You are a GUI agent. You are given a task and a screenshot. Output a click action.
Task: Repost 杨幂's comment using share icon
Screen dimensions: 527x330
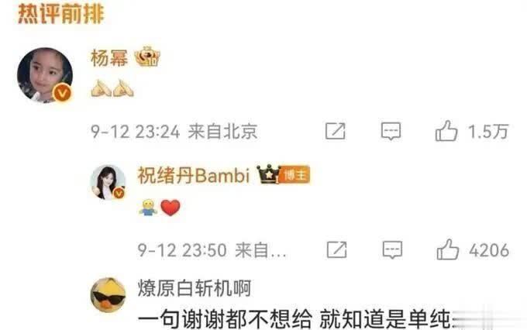click(x=336, y=131)
